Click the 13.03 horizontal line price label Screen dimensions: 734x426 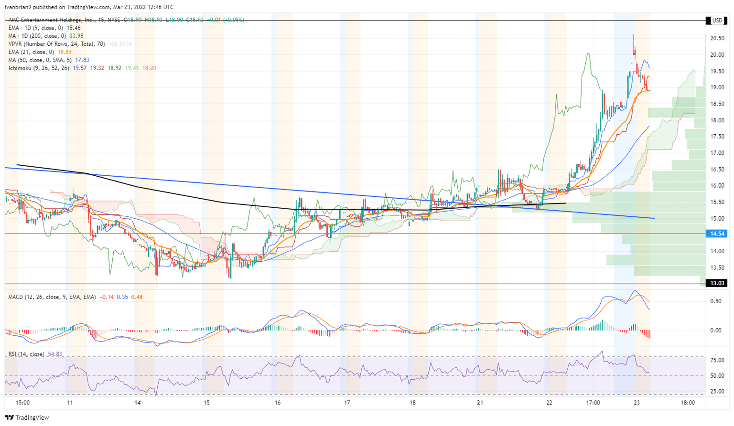717,283
